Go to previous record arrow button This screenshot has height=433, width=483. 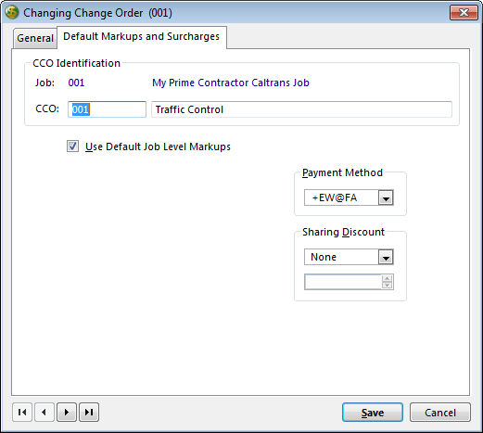(x=44, y=412)
